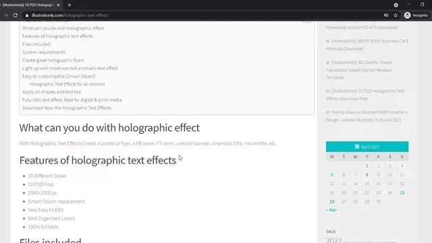This screenshot has width=432, height=243.
Task: Open 'Download Now the Holographic Text Effects' link
Action: [x=67, y=108]
